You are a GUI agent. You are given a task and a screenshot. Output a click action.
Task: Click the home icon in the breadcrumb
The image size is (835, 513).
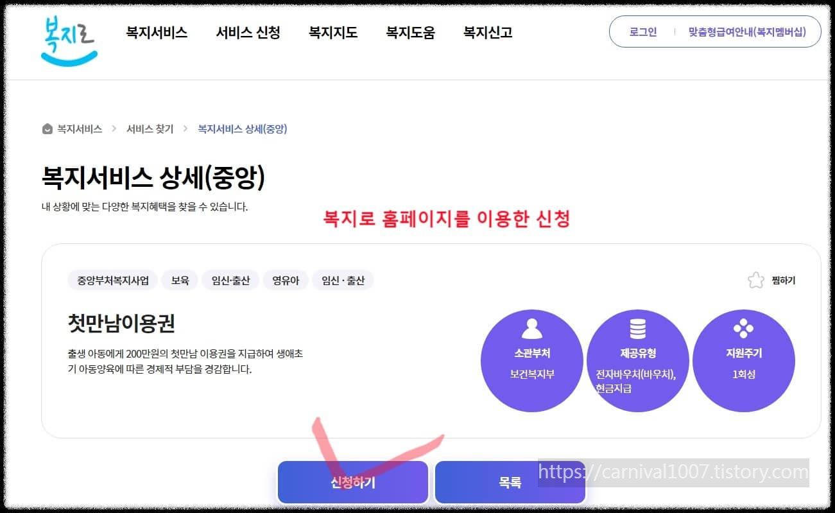coord(47,128)
